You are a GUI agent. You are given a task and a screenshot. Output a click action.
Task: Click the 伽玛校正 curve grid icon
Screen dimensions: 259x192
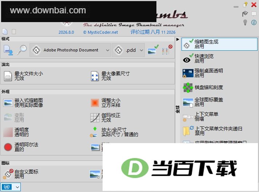[95, 117]
